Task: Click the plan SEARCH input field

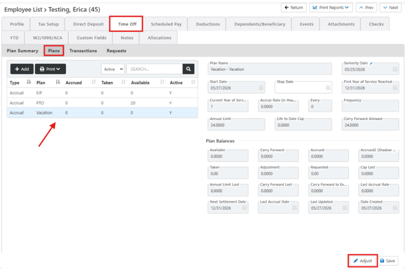Action: pyautogui.click(x=155, y=69)
